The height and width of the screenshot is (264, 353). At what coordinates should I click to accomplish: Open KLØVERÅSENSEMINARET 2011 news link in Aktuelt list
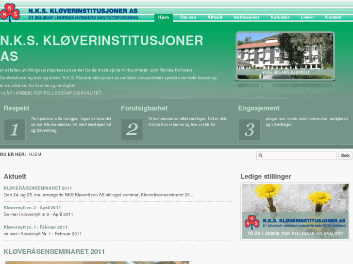[38, 188]
